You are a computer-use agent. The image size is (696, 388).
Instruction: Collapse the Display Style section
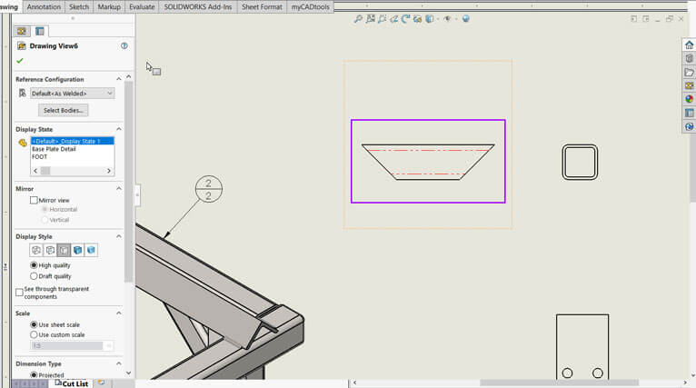coord(118,236)
